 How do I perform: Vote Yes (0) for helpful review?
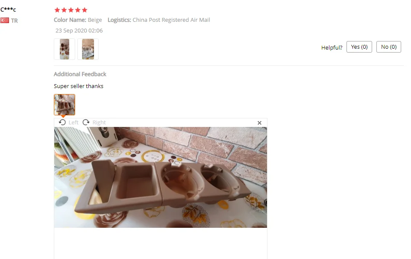pos(359,47)
